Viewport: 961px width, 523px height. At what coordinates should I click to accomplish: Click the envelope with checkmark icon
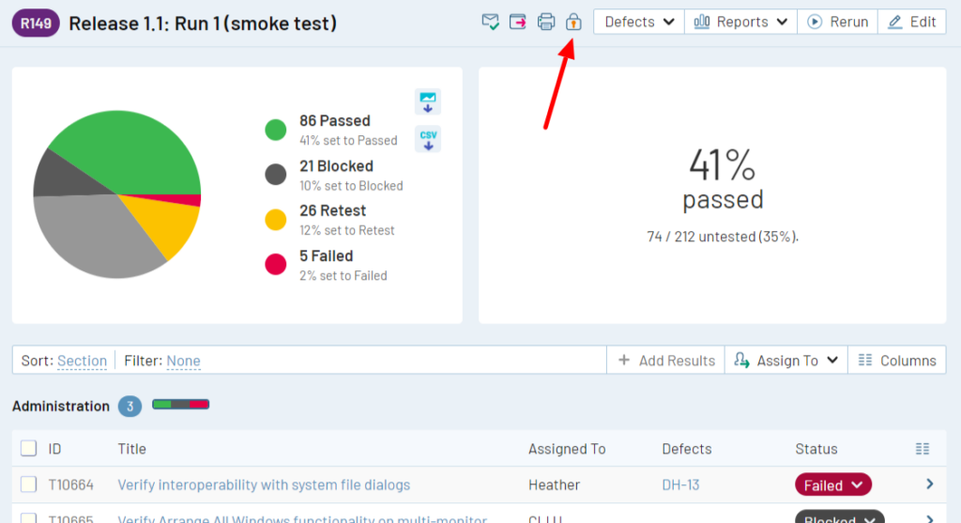[490, 22]
